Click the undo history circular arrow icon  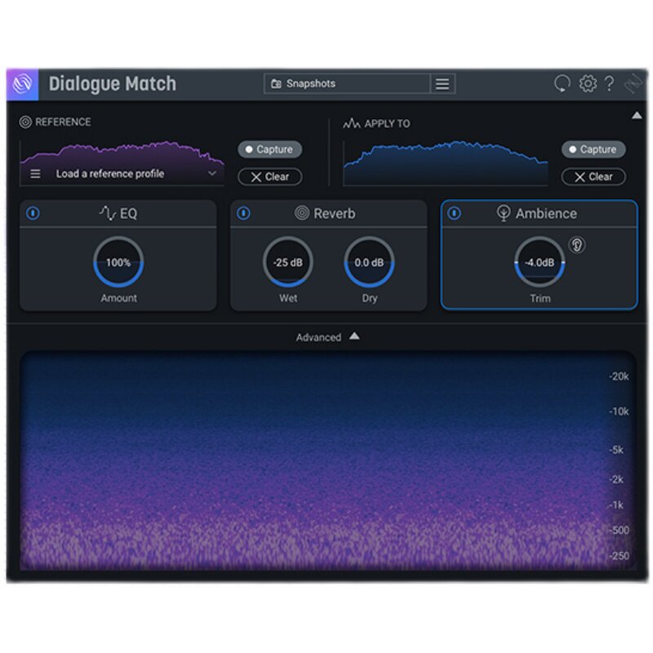click(562, 84)
